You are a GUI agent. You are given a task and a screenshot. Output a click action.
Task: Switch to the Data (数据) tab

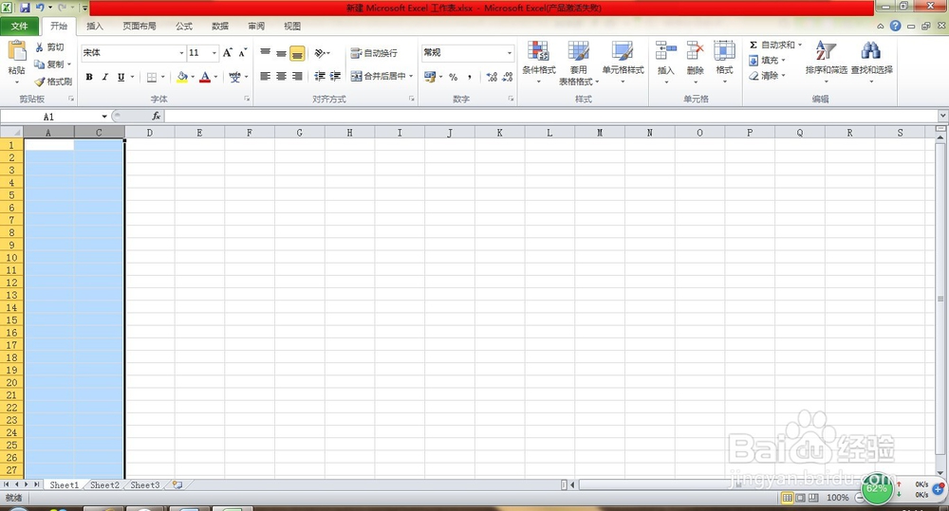click(x=220, y=26)
